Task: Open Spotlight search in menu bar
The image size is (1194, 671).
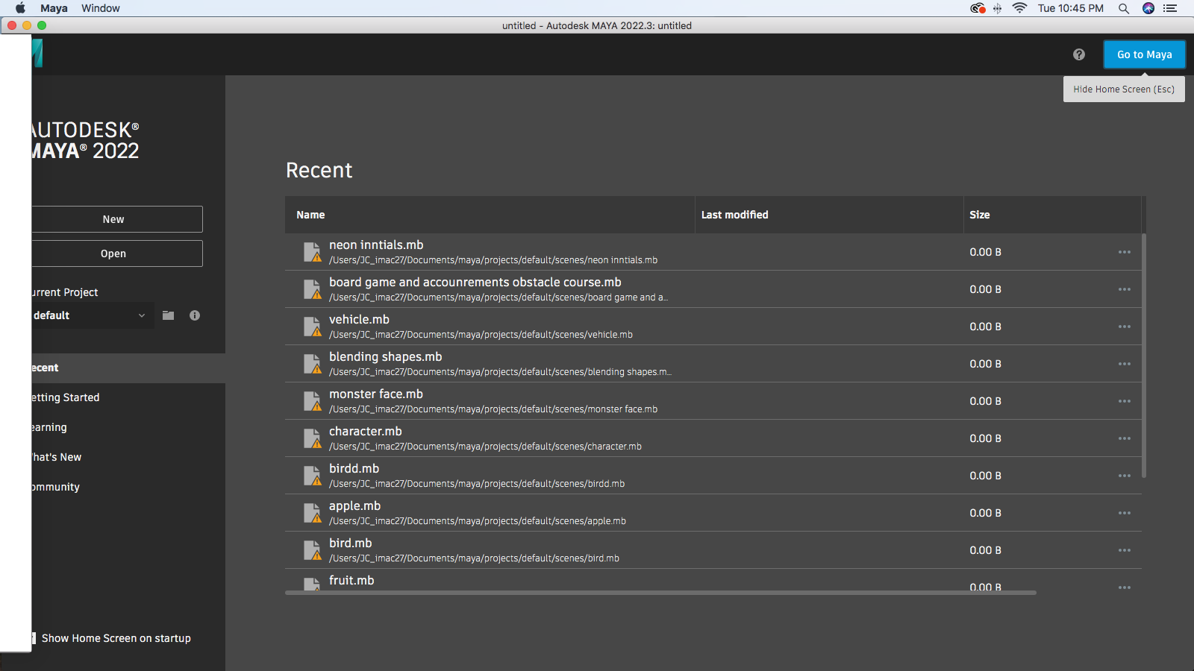Action: pos(1124,8)
